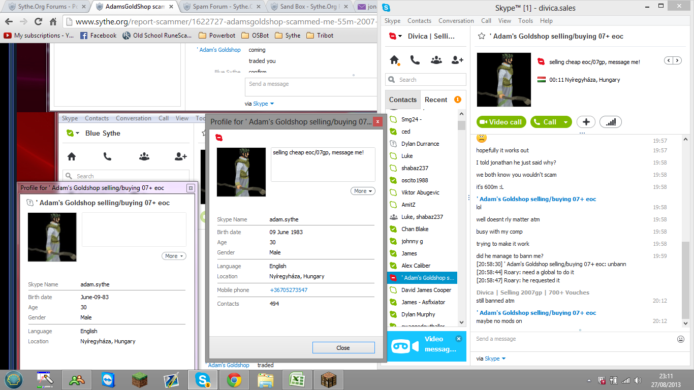Click the Skype search contacts field
The image size is (694, 390).
[x=426, y=80]
